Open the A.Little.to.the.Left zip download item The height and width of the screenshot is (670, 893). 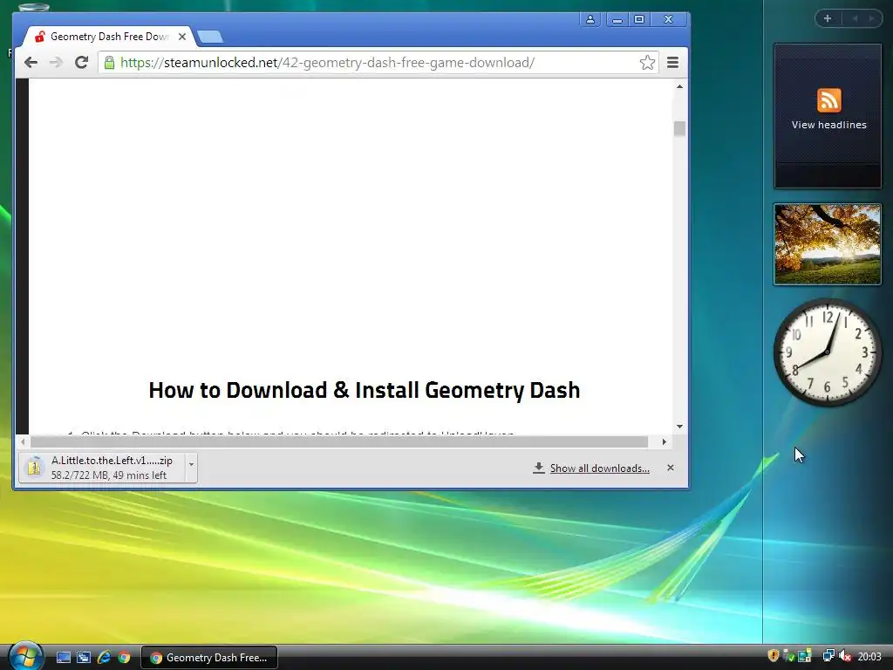[x=101, y=468]
